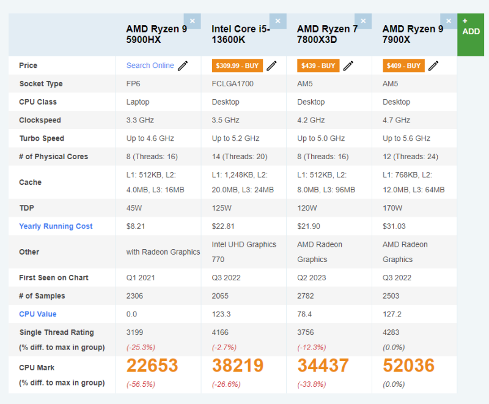Open the Yearly Running Cost link
Viewport: 489px width, 404px height.
point(56,226)
